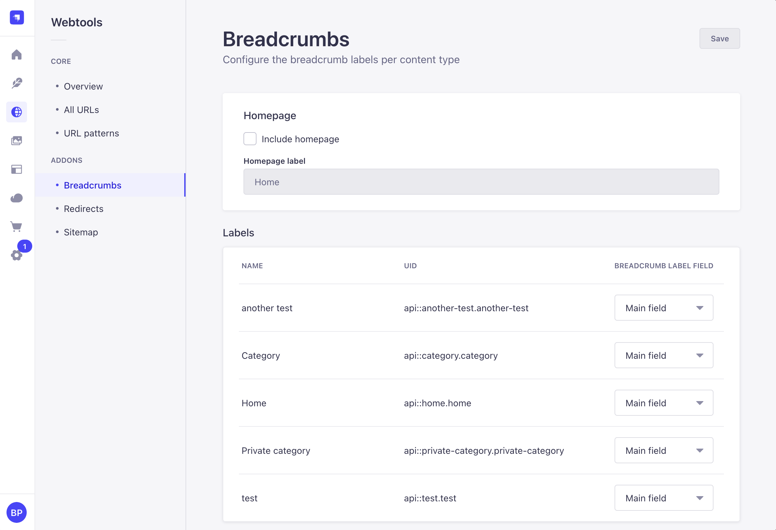Click the api::category.category UID cell
Viewport: 776px width, 530px height.
point(451,355)
